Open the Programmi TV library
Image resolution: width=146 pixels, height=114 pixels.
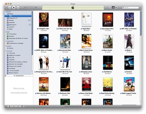click(x=13, y=18)
